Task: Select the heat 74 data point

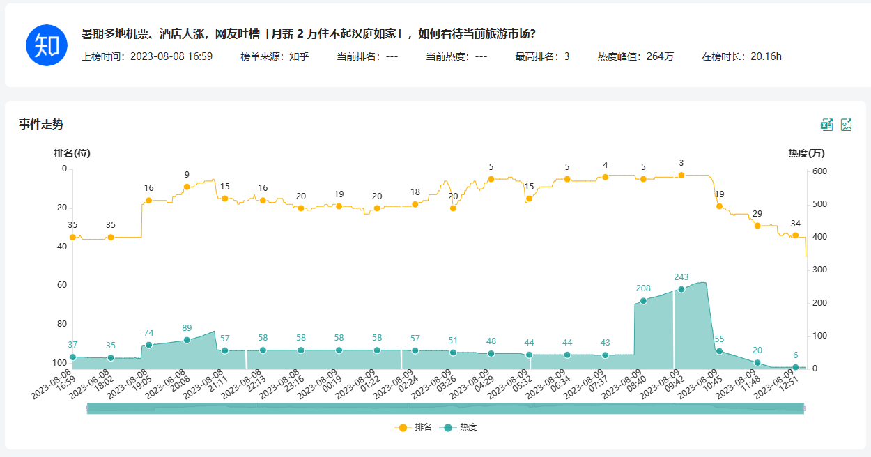Action: (148, 345)
